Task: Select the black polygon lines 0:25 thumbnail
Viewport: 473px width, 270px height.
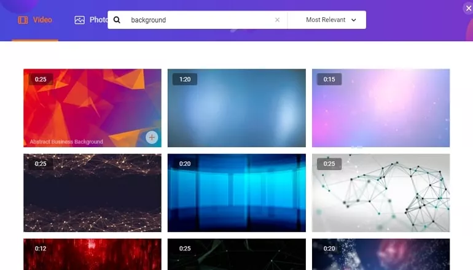Action: click(237, 254)
